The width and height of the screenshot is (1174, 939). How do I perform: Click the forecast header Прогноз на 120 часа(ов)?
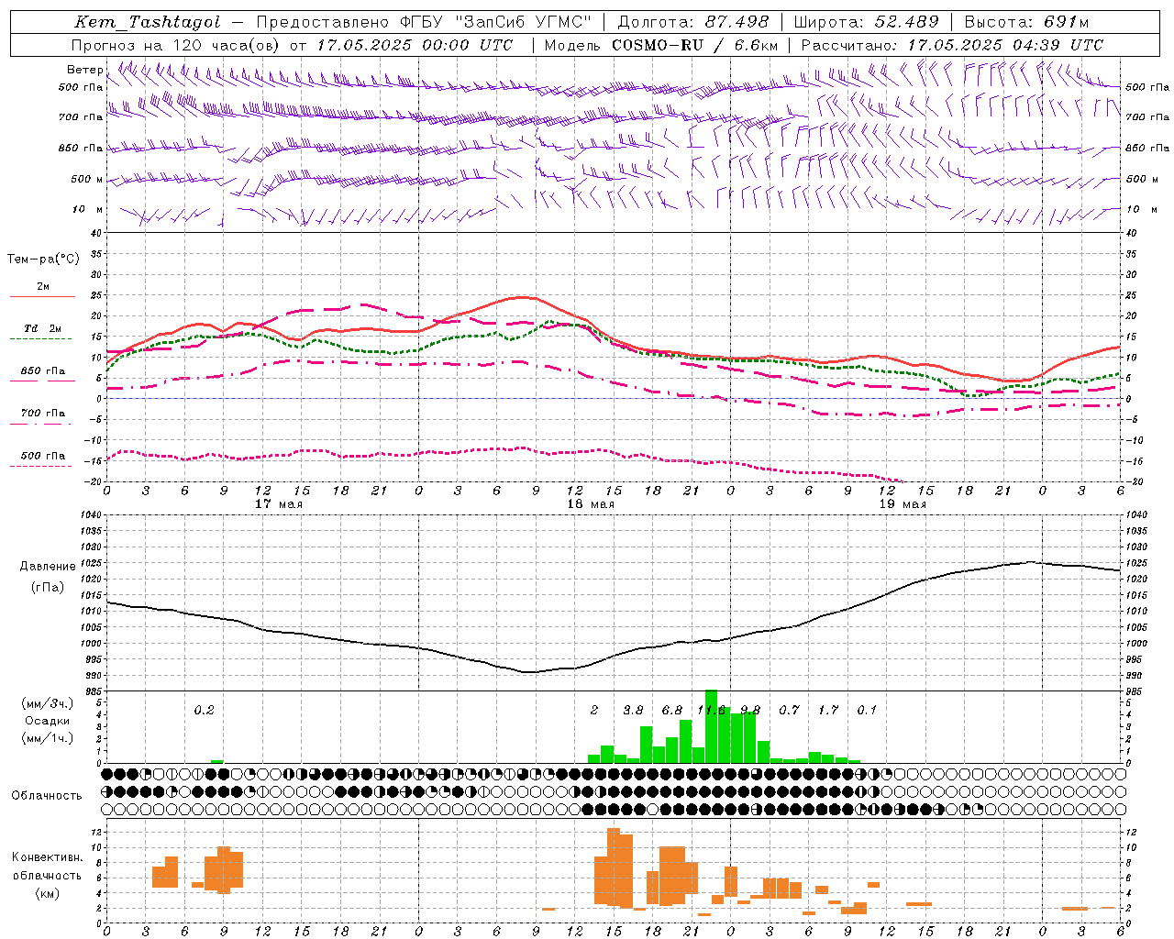176,45
